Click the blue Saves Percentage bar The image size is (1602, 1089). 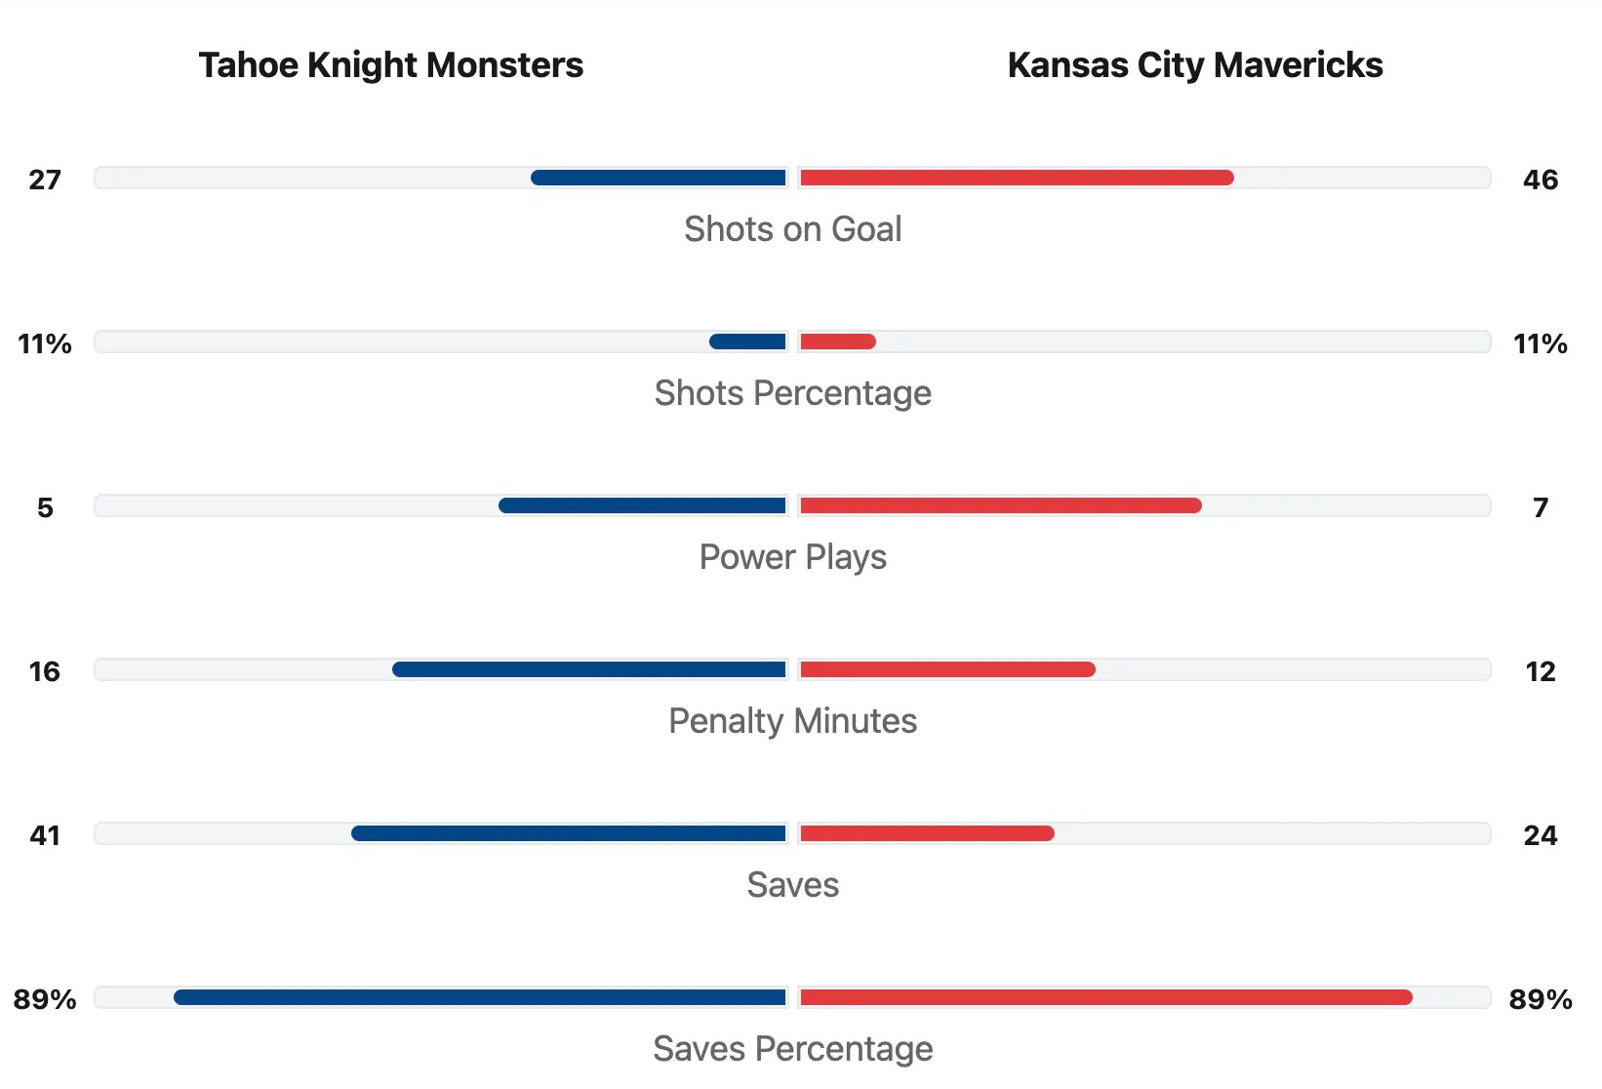click(480, 997)
